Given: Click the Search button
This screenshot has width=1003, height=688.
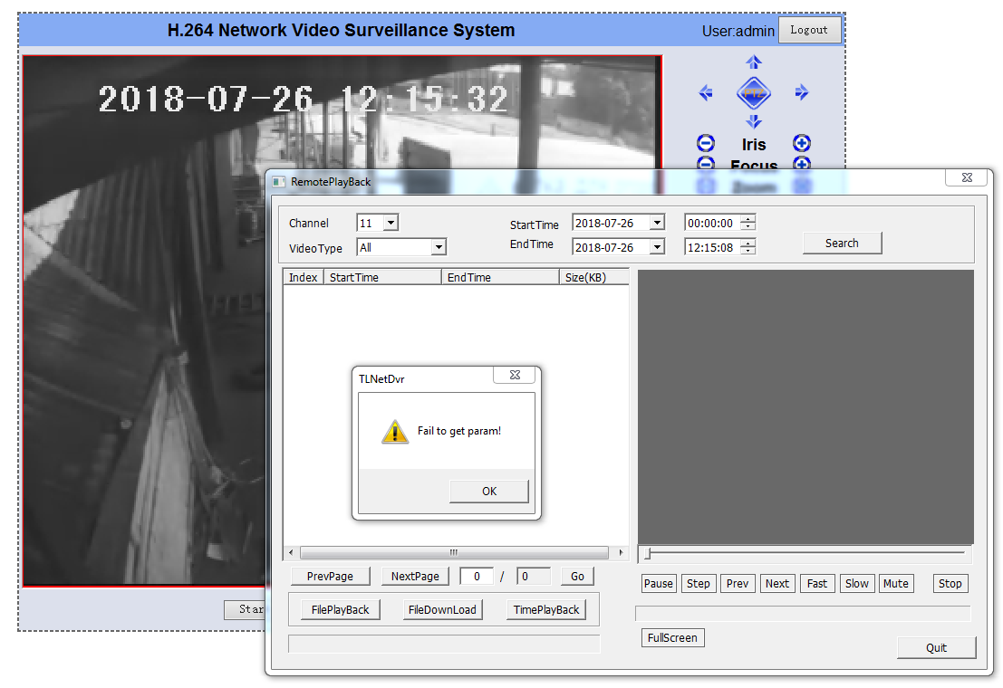Looking at the screenshot, I should tap(842, 243).
